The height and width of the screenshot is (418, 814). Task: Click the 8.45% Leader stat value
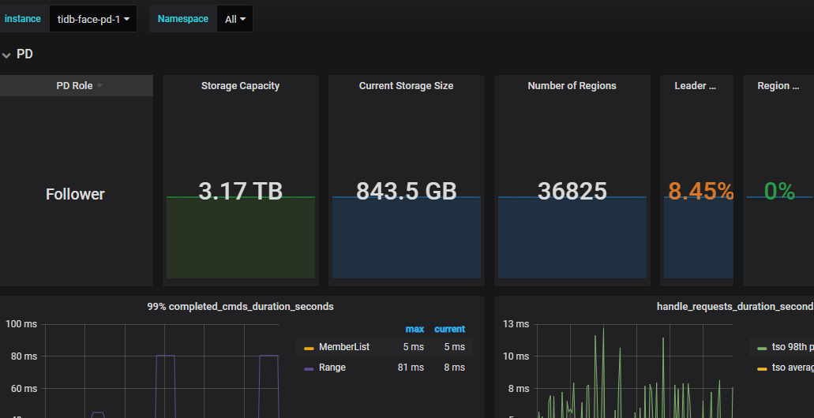tap(700, 191)
